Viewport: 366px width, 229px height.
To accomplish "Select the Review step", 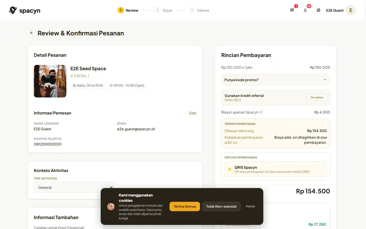I will (x=128, y=10).
